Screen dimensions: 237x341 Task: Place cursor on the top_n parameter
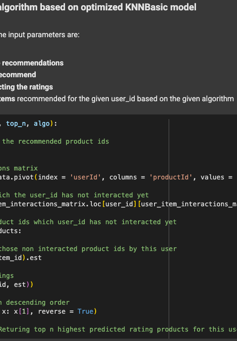pyautogui.click(x=16, y=124)
